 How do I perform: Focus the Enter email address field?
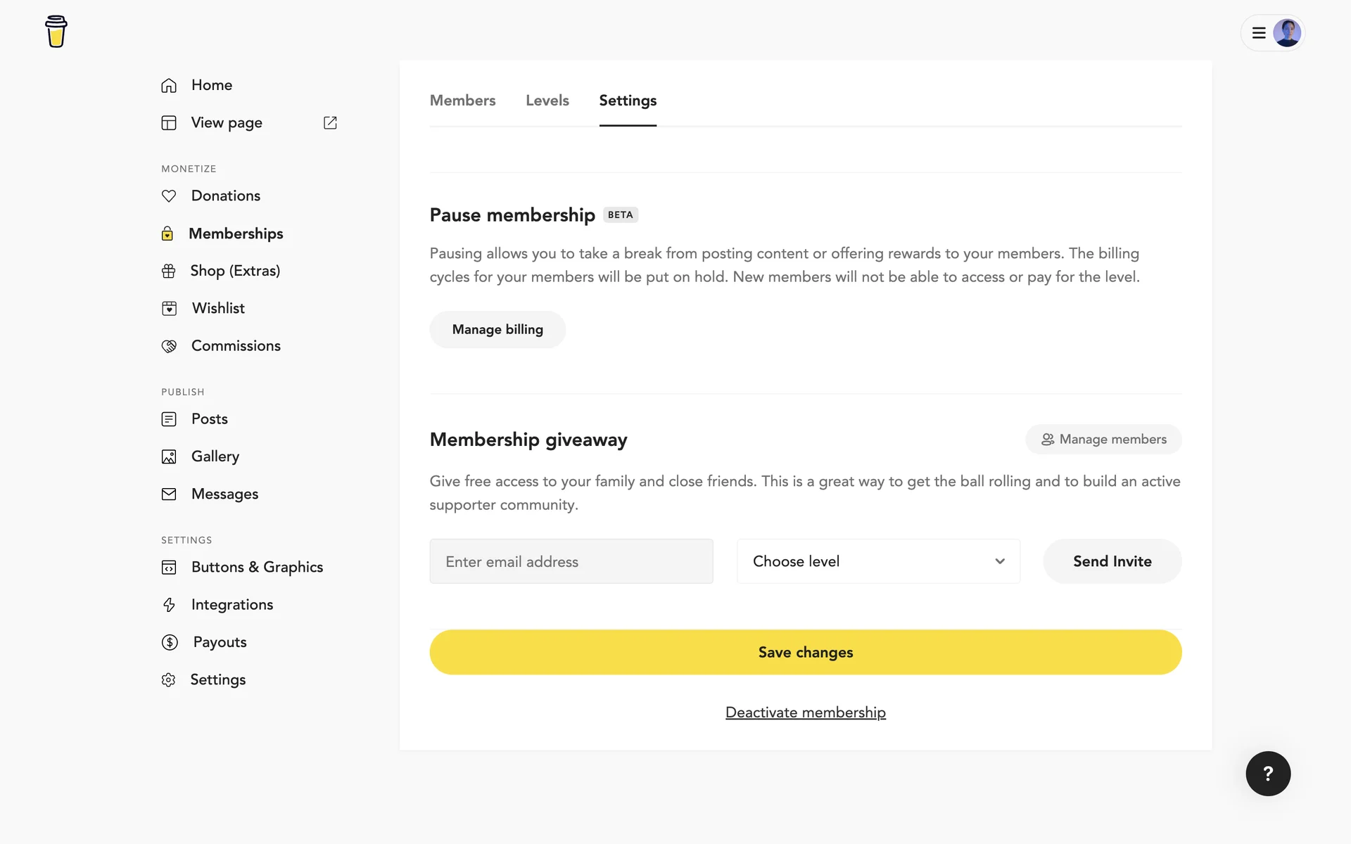[x=571, y=561]
